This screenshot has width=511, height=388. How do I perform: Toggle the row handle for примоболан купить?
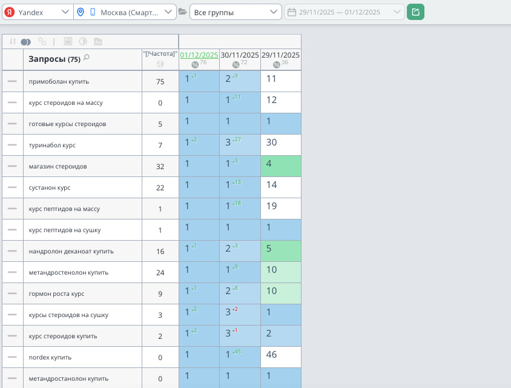(12, 81)
